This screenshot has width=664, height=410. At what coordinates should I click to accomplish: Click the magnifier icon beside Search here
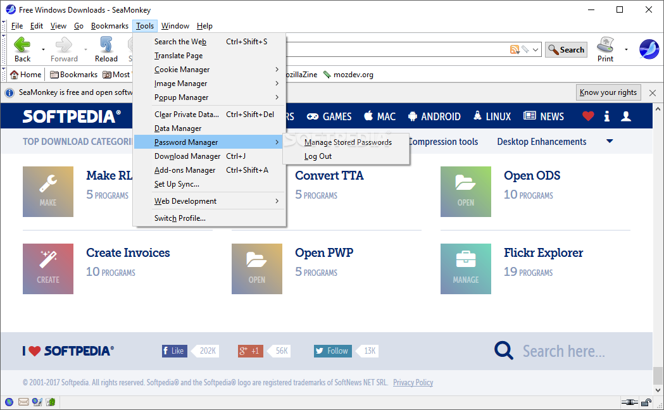point(504,351)
